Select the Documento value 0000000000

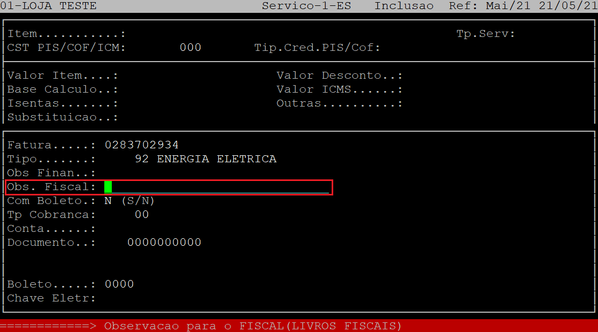[x=164, y=243]
